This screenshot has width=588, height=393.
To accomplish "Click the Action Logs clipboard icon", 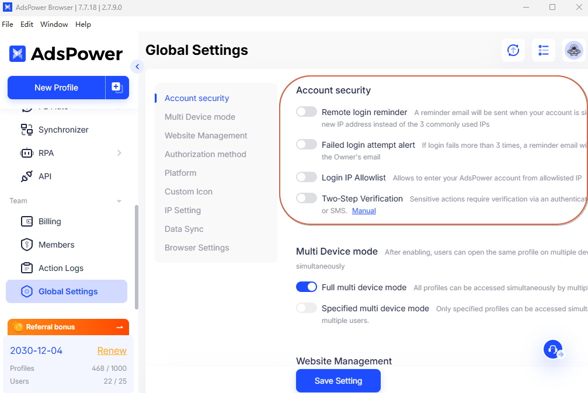I will coord(27,268).
